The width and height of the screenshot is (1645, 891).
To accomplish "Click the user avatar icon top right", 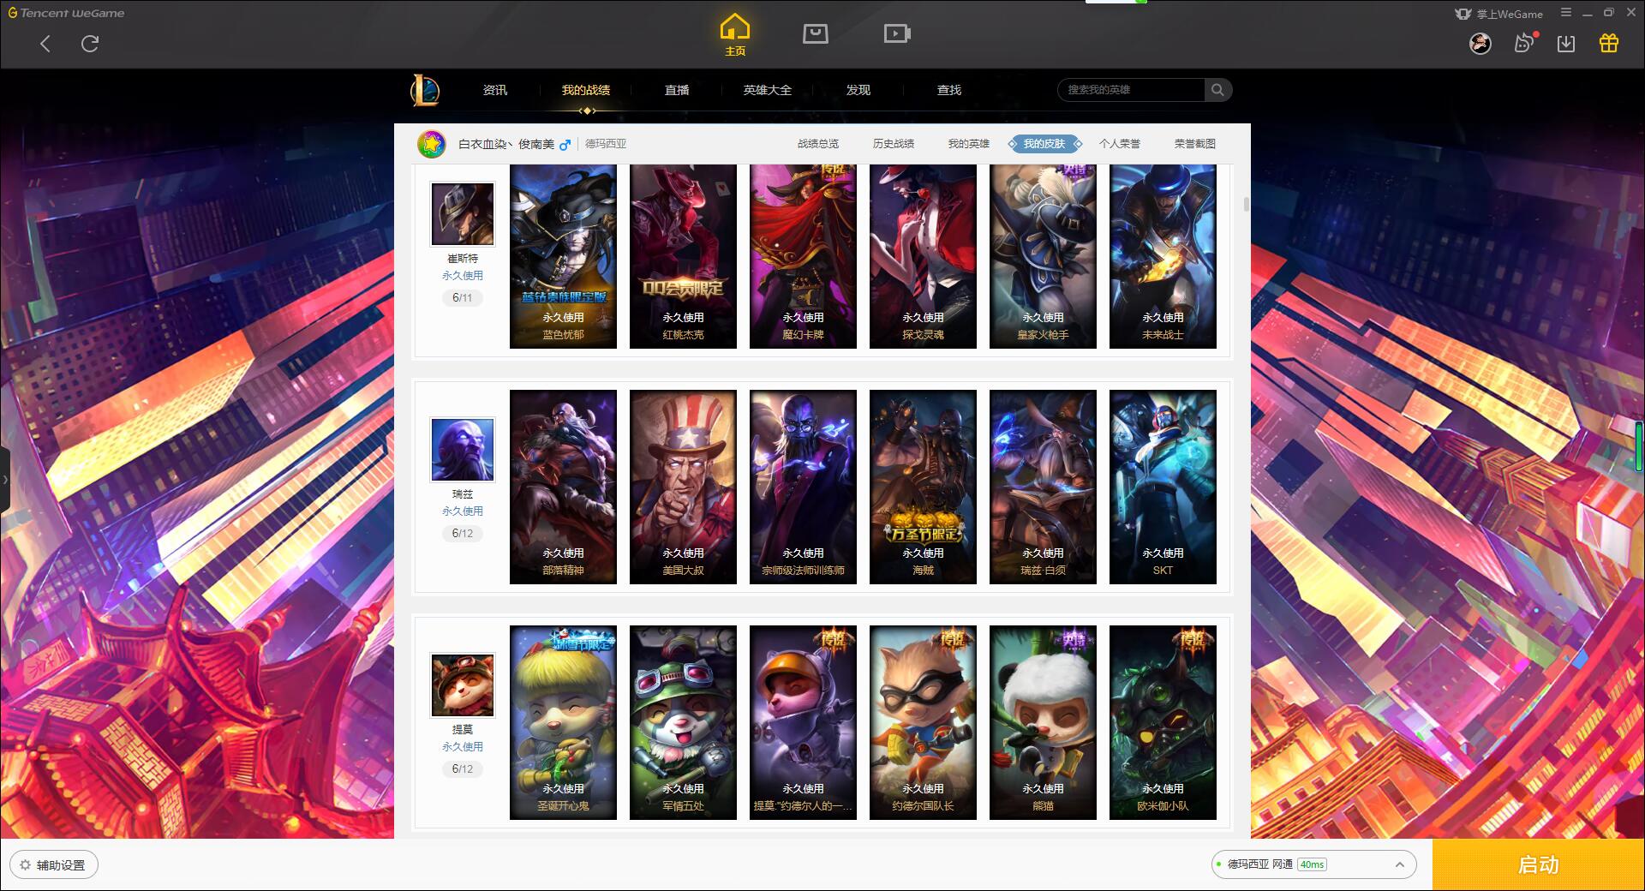I will point(1480,43).
